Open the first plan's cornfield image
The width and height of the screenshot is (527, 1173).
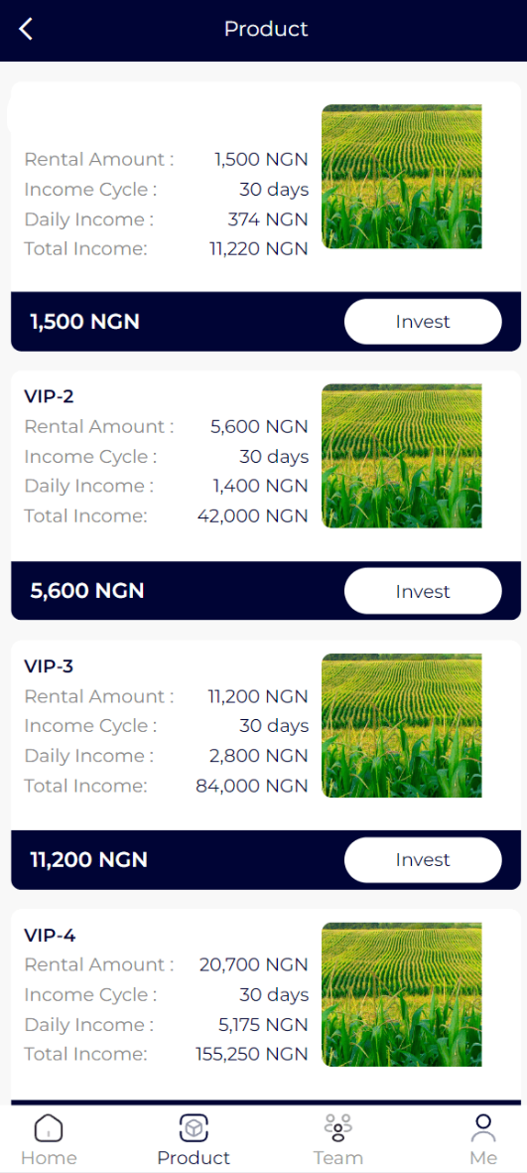tap(401, 177)
